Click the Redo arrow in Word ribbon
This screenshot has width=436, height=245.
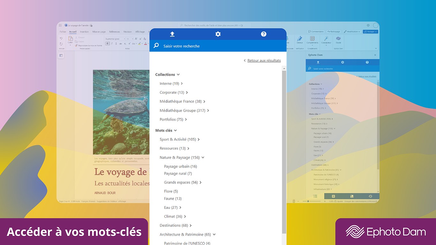tap(61, 44)
